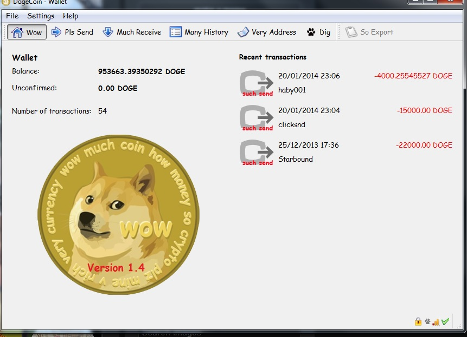Click the -15000.00 DOGE amount
The width and height of the screenshot is (467, 337).
[424, 110]
